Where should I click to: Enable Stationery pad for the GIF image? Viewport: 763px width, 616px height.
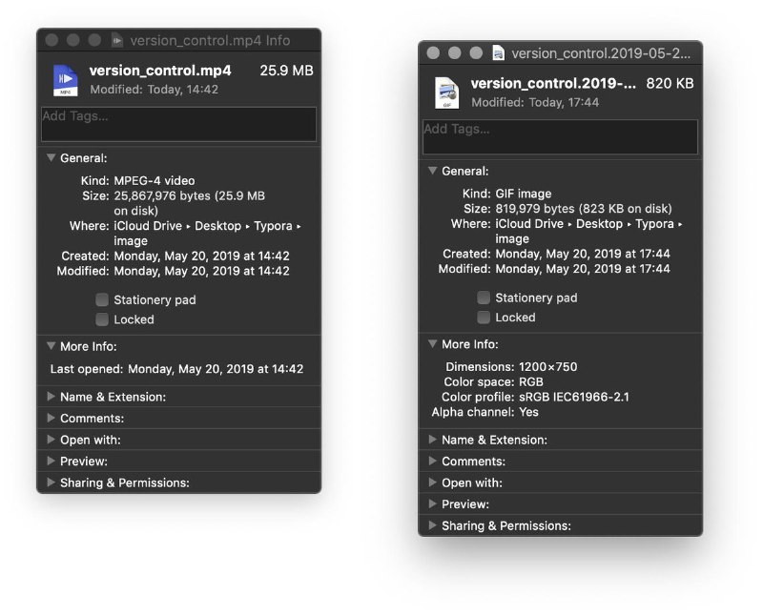[x=484, y=298]
